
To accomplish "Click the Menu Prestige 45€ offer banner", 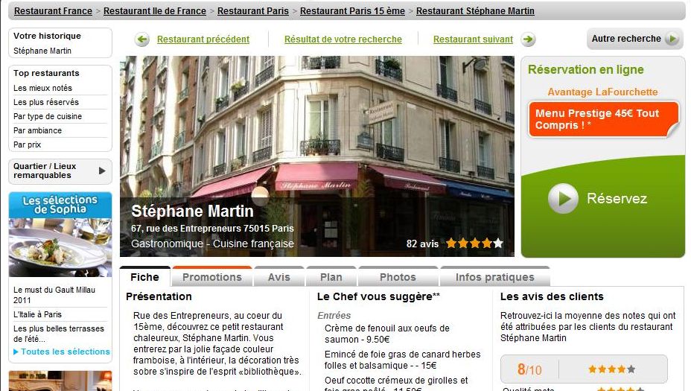I will coord(603,119).
